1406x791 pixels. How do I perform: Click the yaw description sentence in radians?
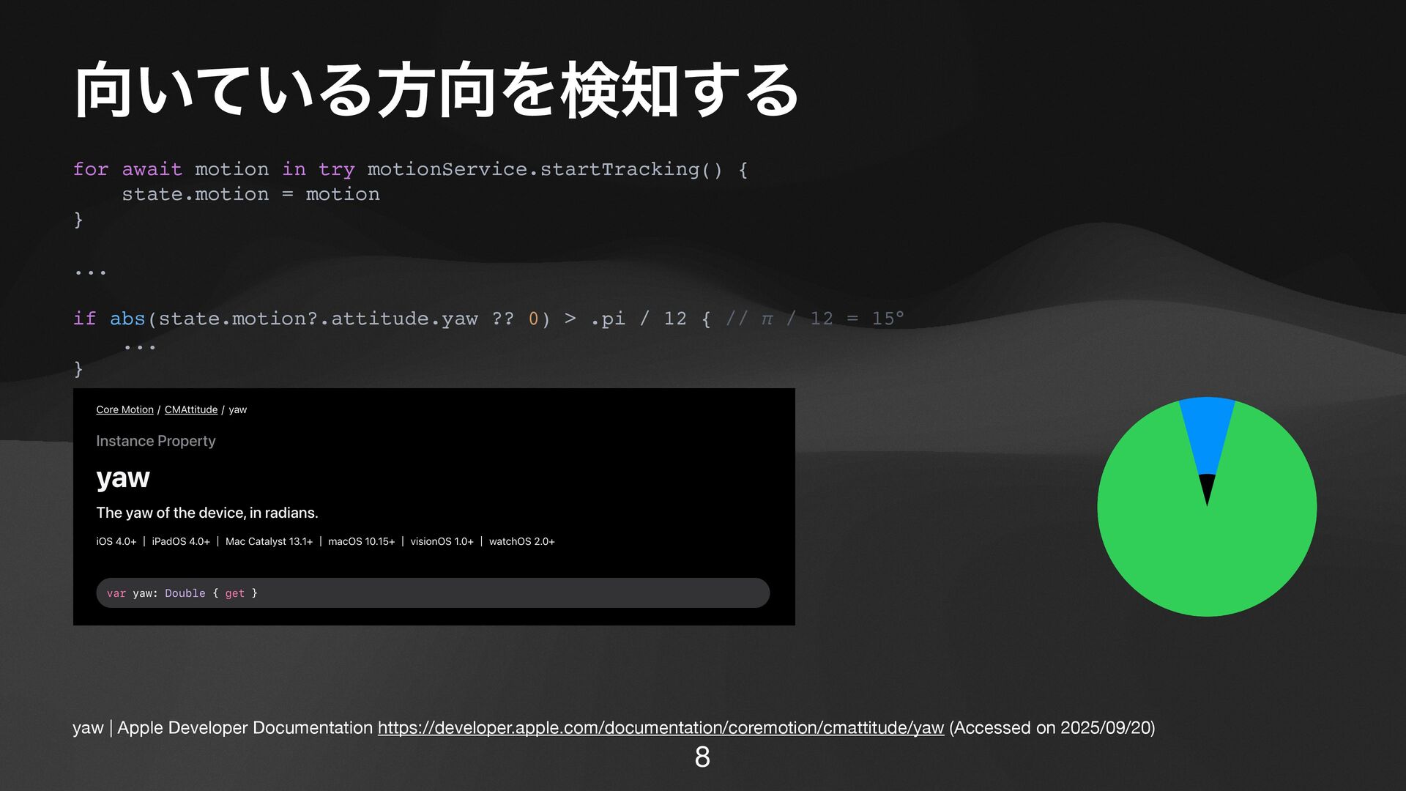[x=207, y=513]
